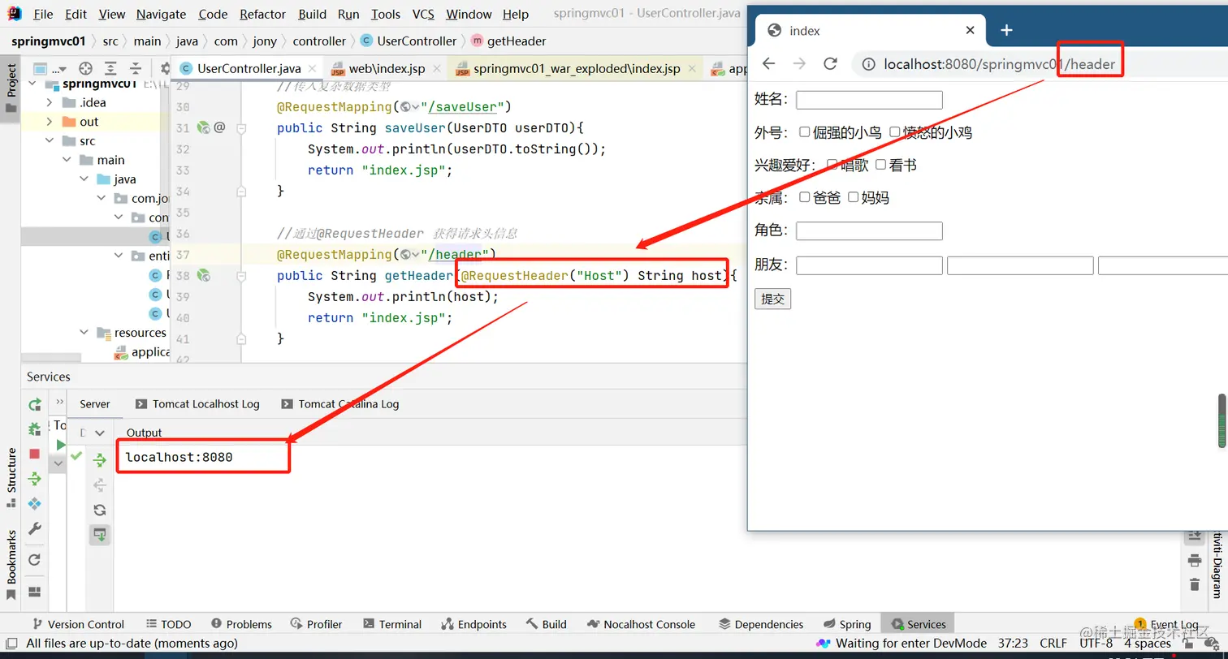Click the Debug rerun bug icon in Services
The image size is (1228, 659).
click(x=34, y=429)
